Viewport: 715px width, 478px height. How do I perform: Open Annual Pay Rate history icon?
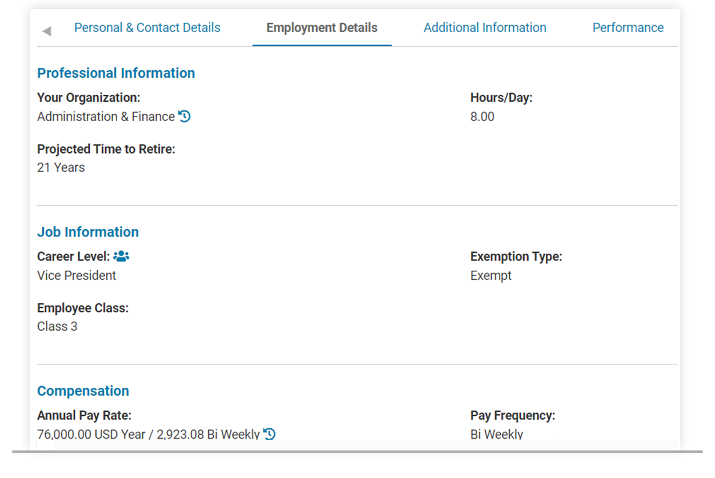[269, 433]
